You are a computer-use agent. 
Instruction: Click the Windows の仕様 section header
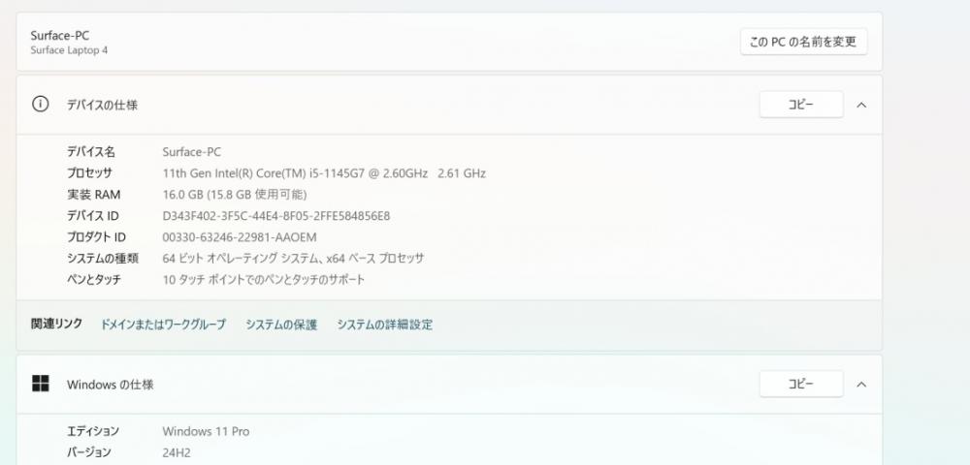pyautogui.click(x=449, y=384)
